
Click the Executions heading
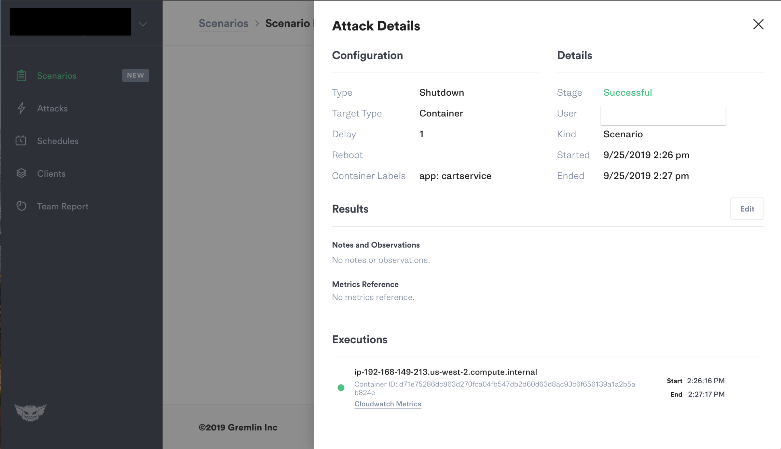pyautogui.click(x=360, y=339)
